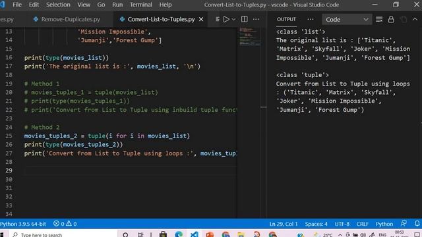Clear the output with the clear icon
Viewport: 422px width, 237px height.
click(x=379, y=19)
